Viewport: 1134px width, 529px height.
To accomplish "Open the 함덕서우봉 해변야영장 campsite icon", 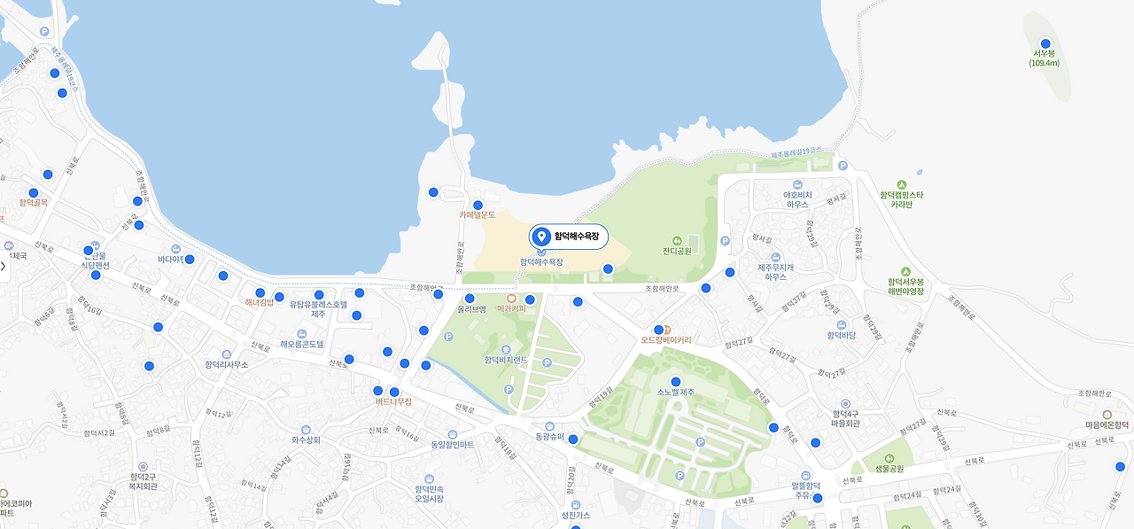I will [x=905, y=271].
